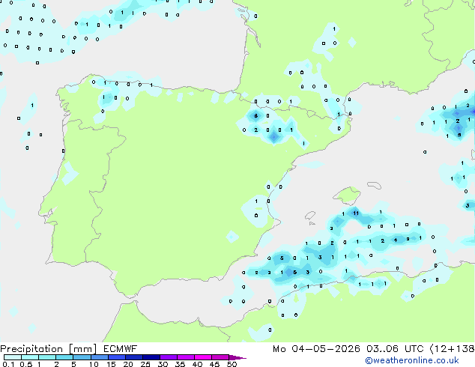Click the '4' precipitation value over the sea

[396, 240]
